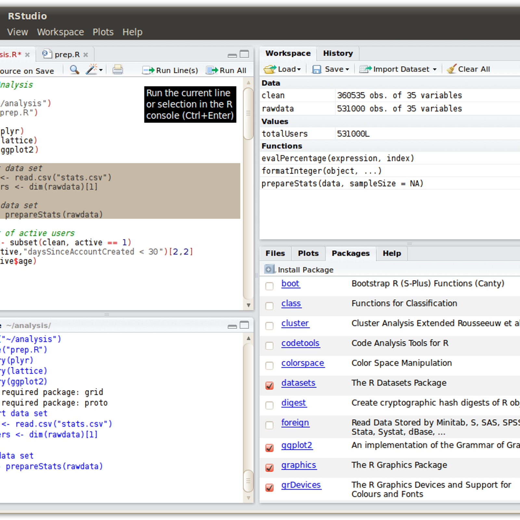Select the clean dataset row
This screenshot has width=520, height=520.
(390, 95)
